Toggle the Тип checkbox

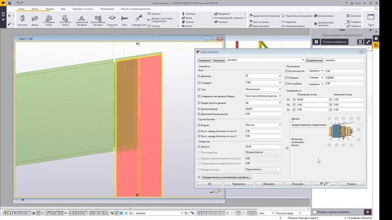(199, 89)
